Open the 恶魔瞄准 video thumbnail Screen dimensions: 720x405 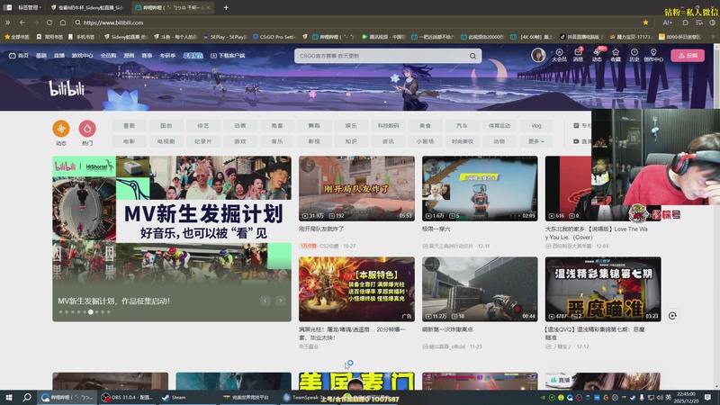tap(603, 289)
